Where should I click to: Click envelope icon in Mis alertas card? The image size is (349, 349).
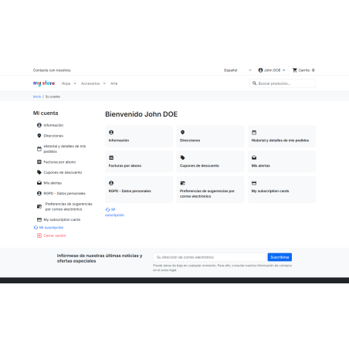[x=254, y=158]
